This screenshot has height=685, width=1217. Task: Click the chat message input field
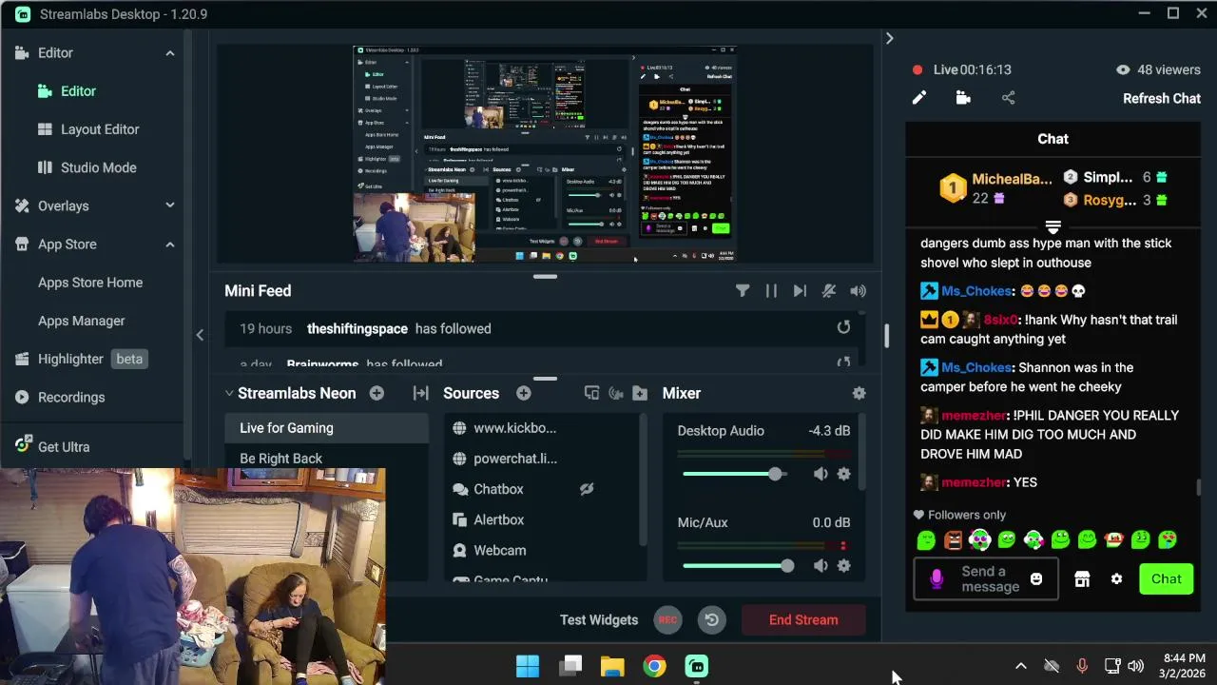(x=984, y=578)
